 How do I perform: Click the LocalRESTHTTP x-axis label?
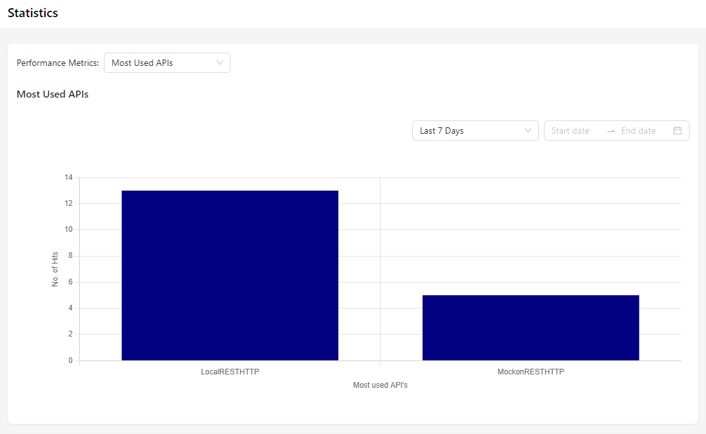(230, 372)
